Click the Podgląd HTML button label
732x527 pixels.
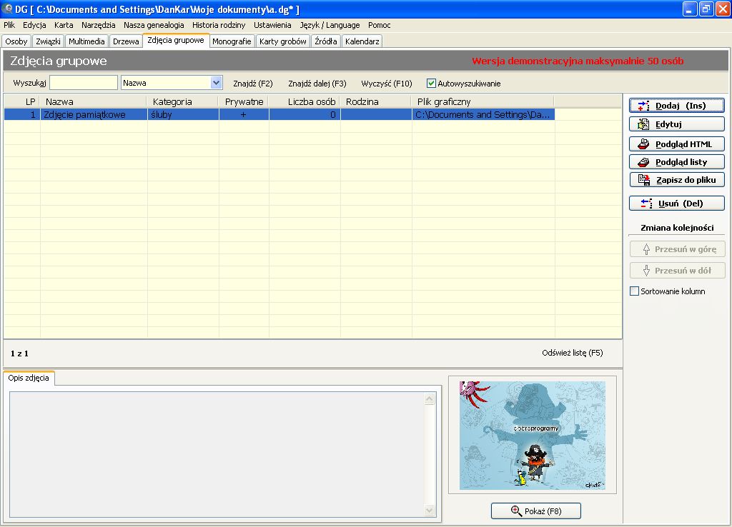(x=683, y=144)
